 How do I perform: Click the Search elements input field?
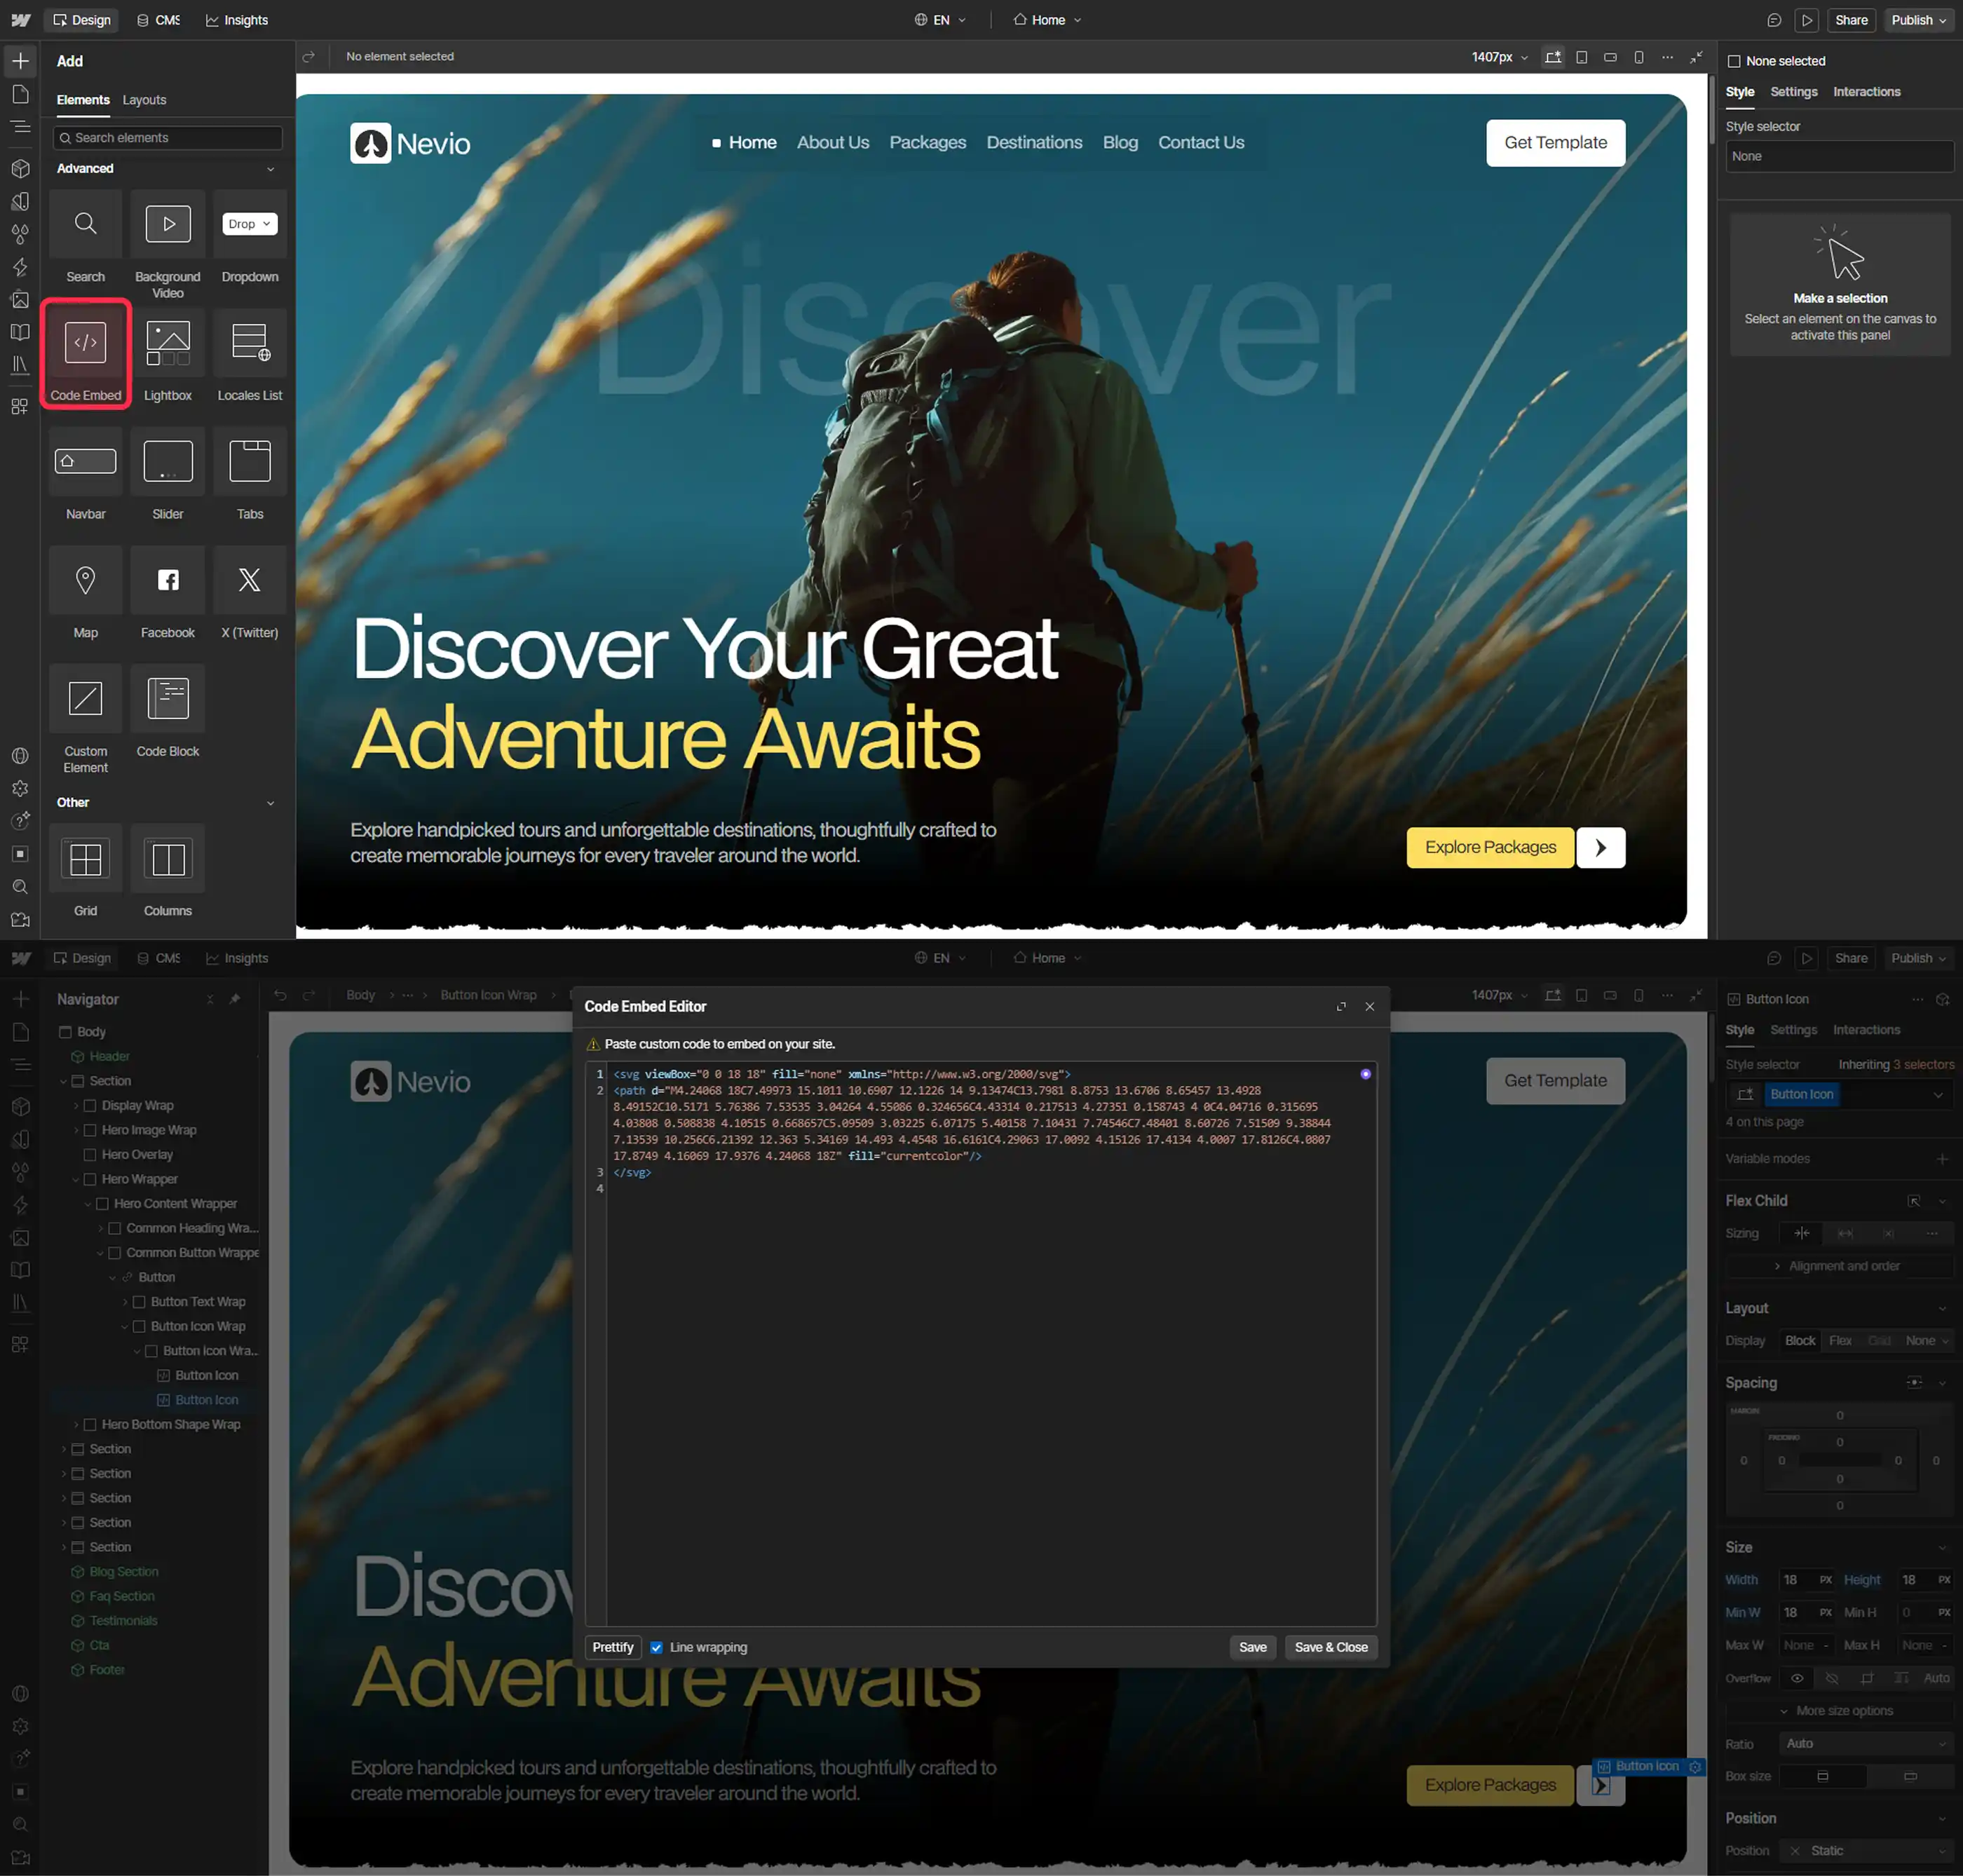[x=168, y=138]
